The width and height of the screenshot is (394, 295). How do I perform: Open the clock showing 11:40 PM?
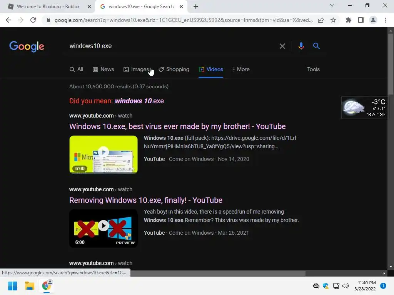(x=365, y=286)
